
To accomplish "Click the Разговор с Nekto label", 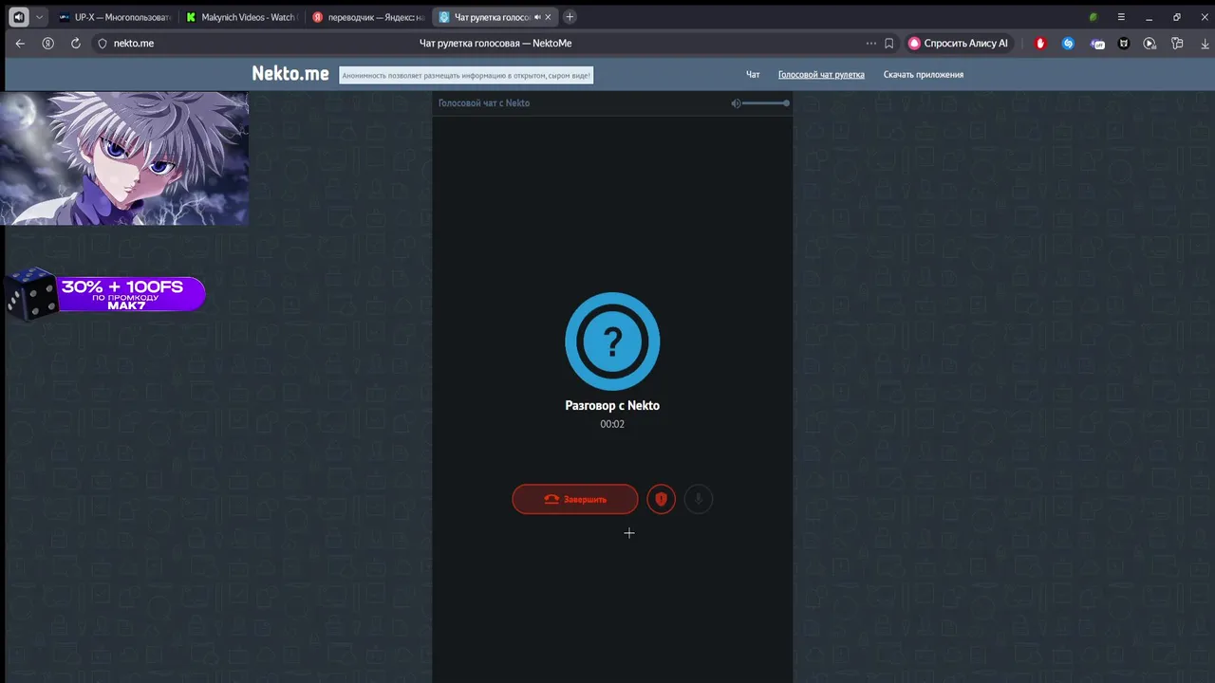I will (612, 405).
